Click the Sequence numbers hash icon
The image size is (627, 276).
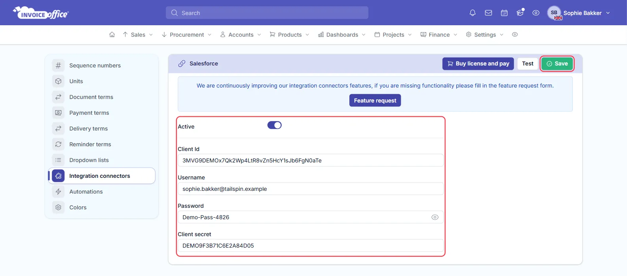58,65
